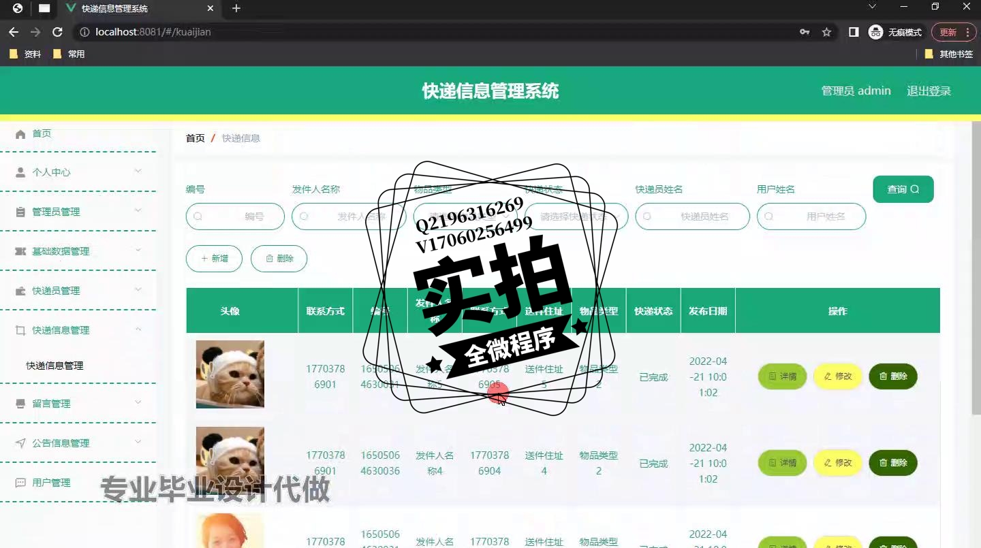Bookmark this page with the star icon

[x=826, y=32]
